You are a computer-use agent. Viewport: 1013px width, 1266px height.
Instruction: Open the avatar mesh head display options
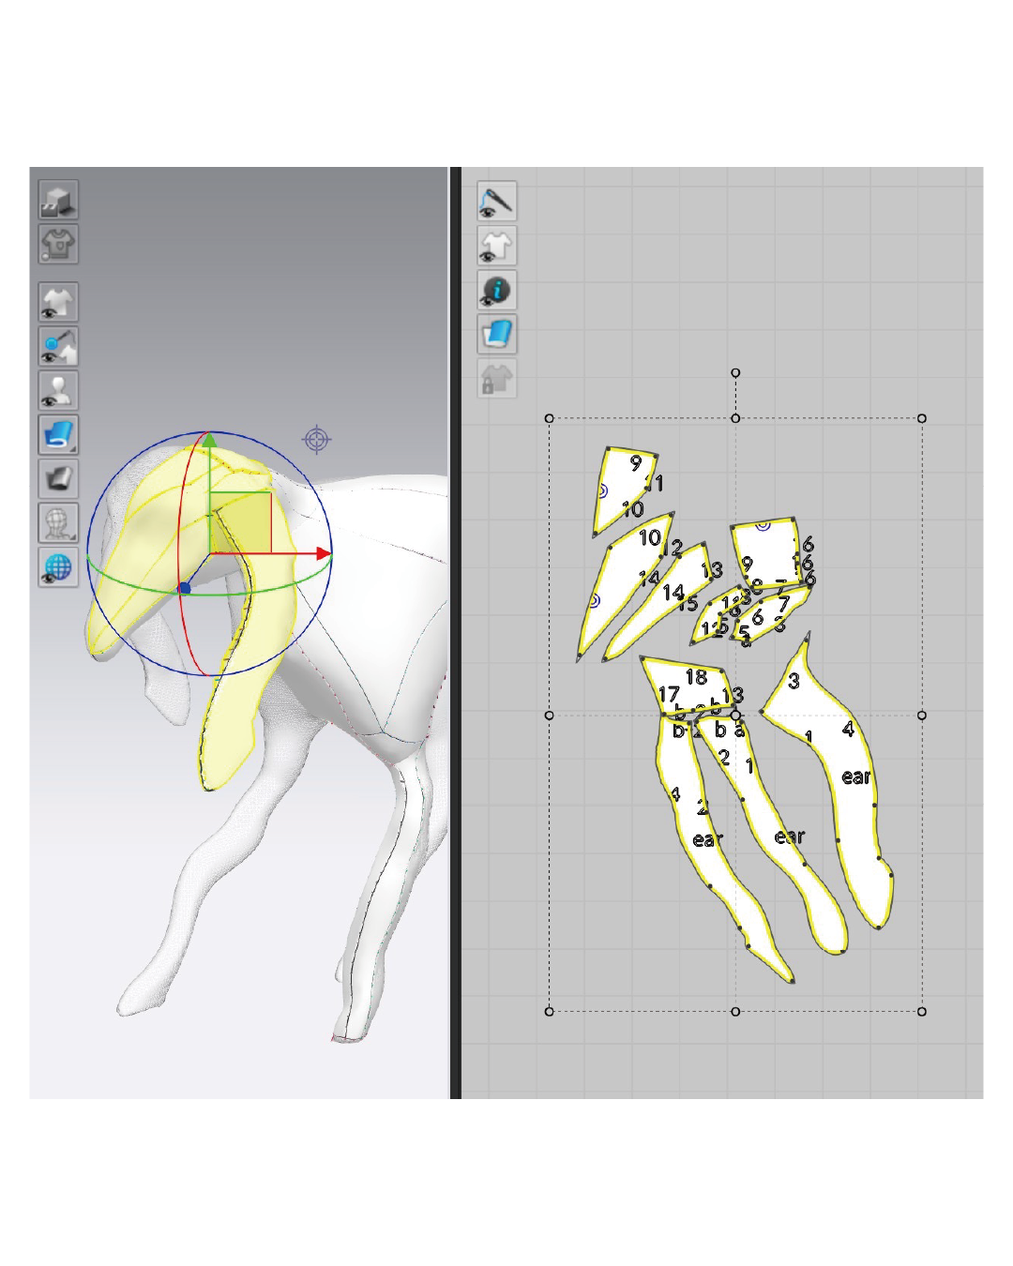tap(58, 522)
